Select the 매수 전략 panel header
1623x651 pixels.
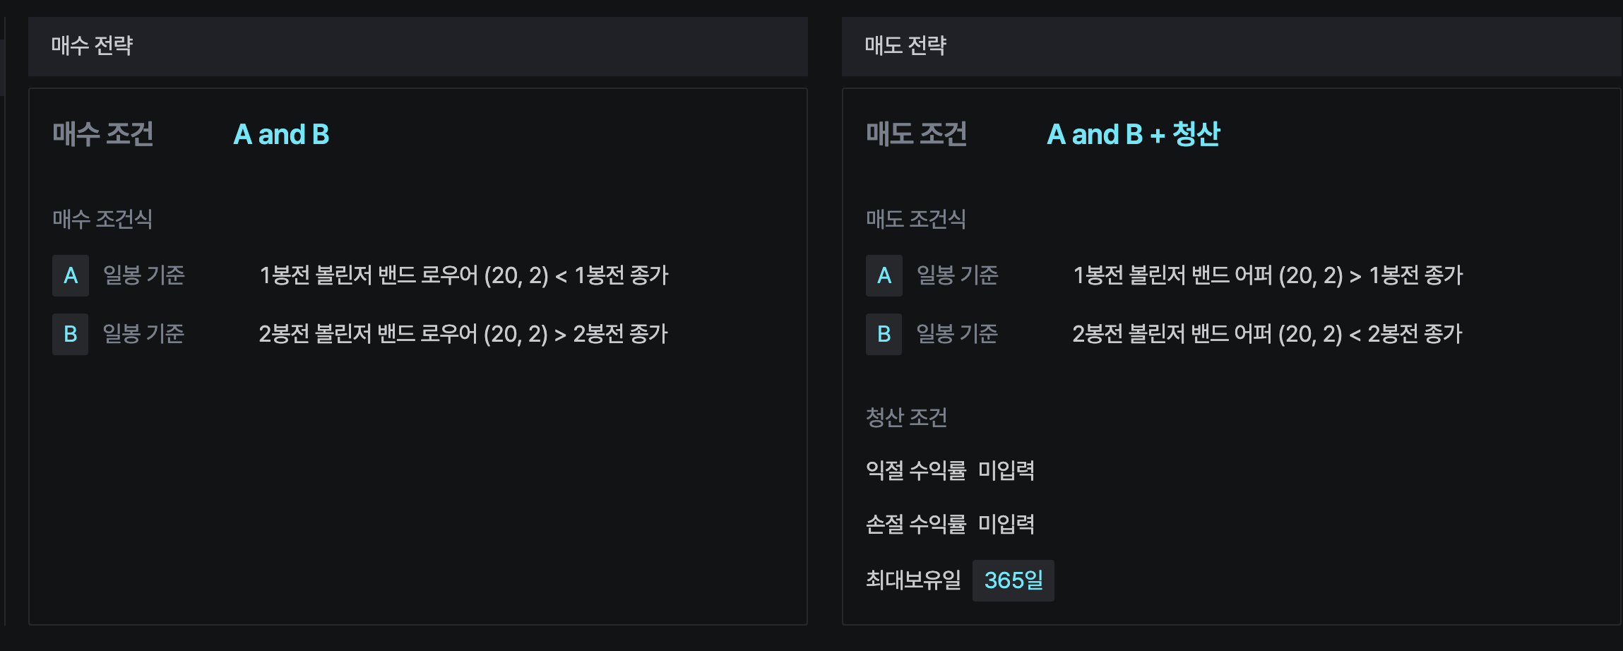[x=92, y=46]
